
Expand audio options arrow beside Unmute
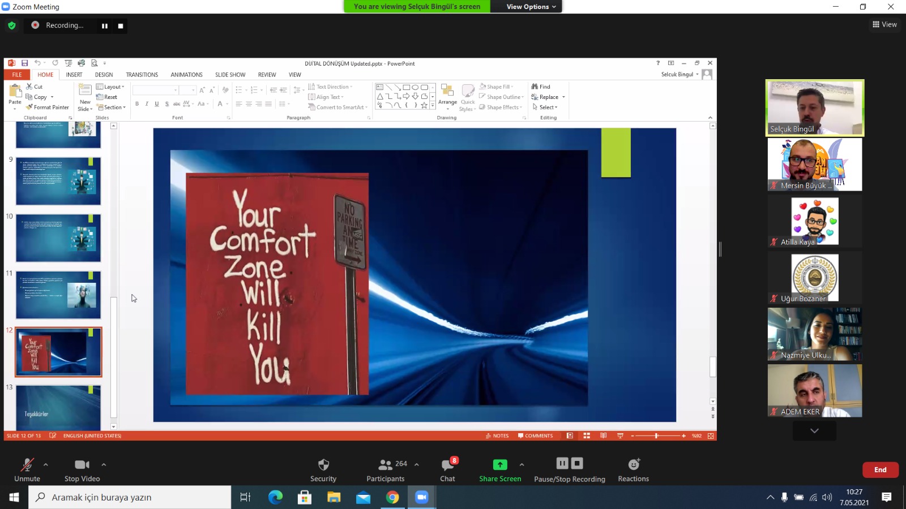point(46,464)
